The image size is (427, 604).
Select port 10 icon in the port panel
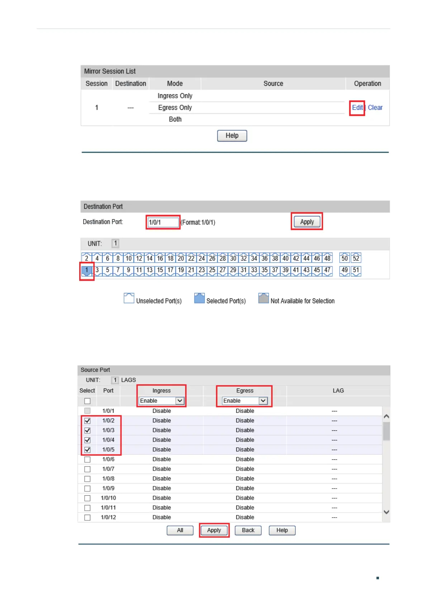coord(128,258)
